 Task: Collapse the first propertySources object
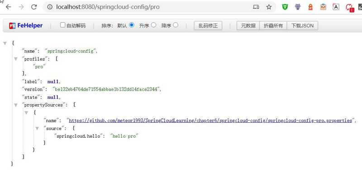[26, 113]
